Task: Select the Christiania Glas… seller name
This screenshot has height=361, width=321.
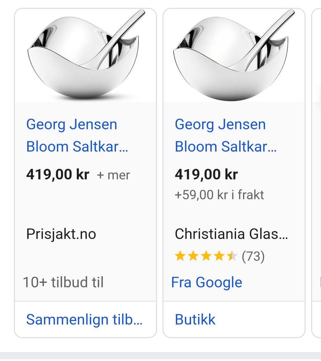Action: tap(231, 234)
